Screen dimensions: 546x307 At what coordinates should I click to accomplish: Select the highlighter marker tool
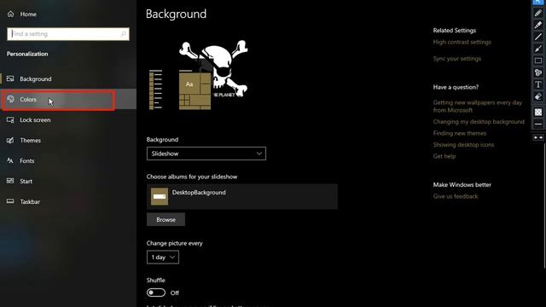[538, 25]
